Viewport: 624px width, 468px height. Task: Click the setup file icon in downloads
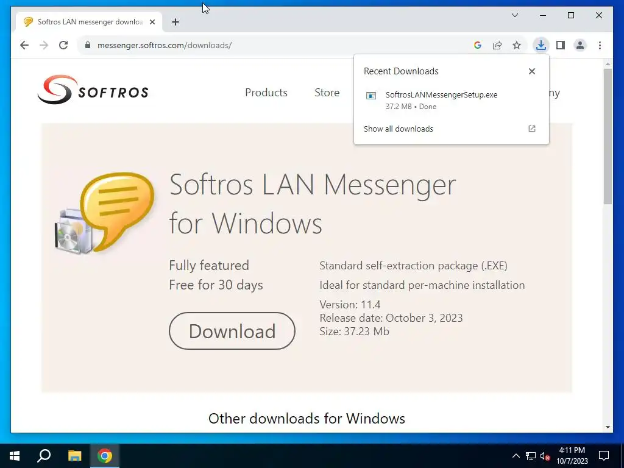pos(371,96)
